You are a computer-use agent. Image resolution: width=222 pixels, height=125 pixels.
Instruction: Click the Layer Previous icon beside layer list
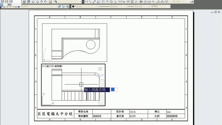63,6
